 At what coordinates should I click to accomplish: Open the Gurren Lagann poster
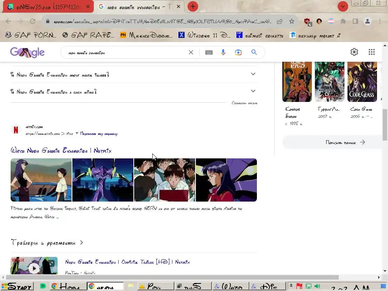329,82
